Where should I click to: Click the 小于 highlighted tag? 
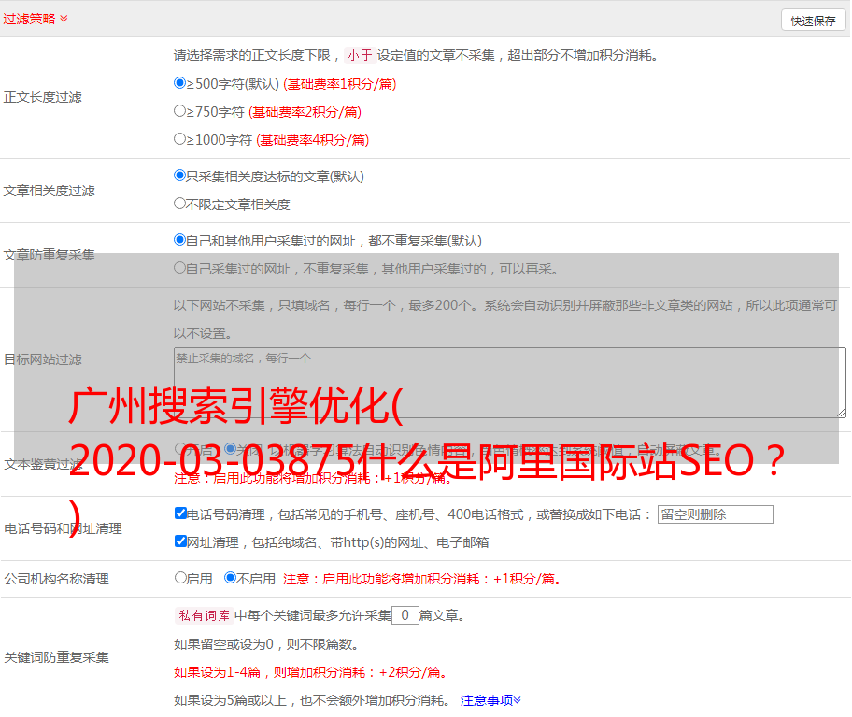point(360,55)
